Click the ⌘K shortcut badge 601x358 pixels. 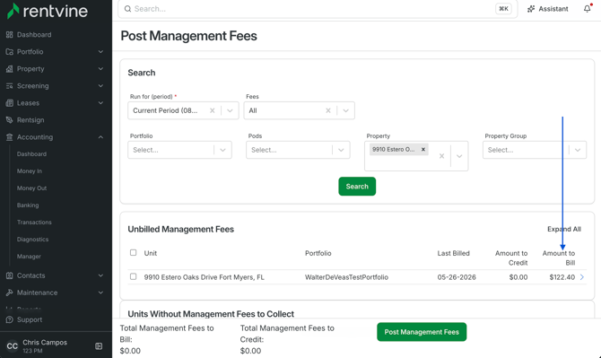point(503,9)
